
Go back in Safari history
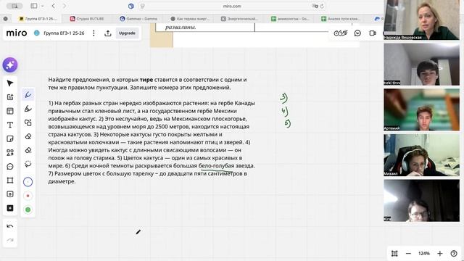coord(53,6)
